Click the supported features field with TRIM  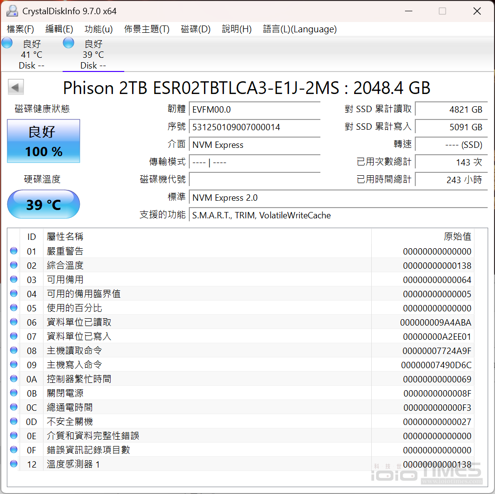pos(338,215)
